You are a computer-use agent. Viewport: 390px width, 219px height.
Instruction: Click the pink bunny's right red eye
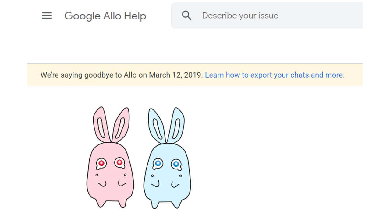(119, 163)
